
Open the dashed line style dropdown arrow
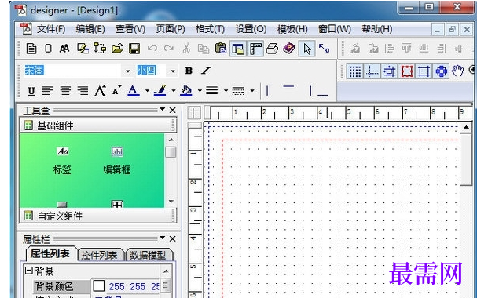[252, 90]
